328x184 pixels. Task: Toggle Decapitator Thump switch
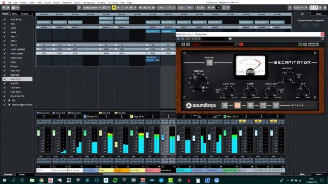(218, 92)
